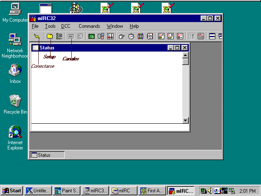This screenshot has width=261, height=196.
Task: Open the yellow folder Setup icon
Action: click(50, 36)
